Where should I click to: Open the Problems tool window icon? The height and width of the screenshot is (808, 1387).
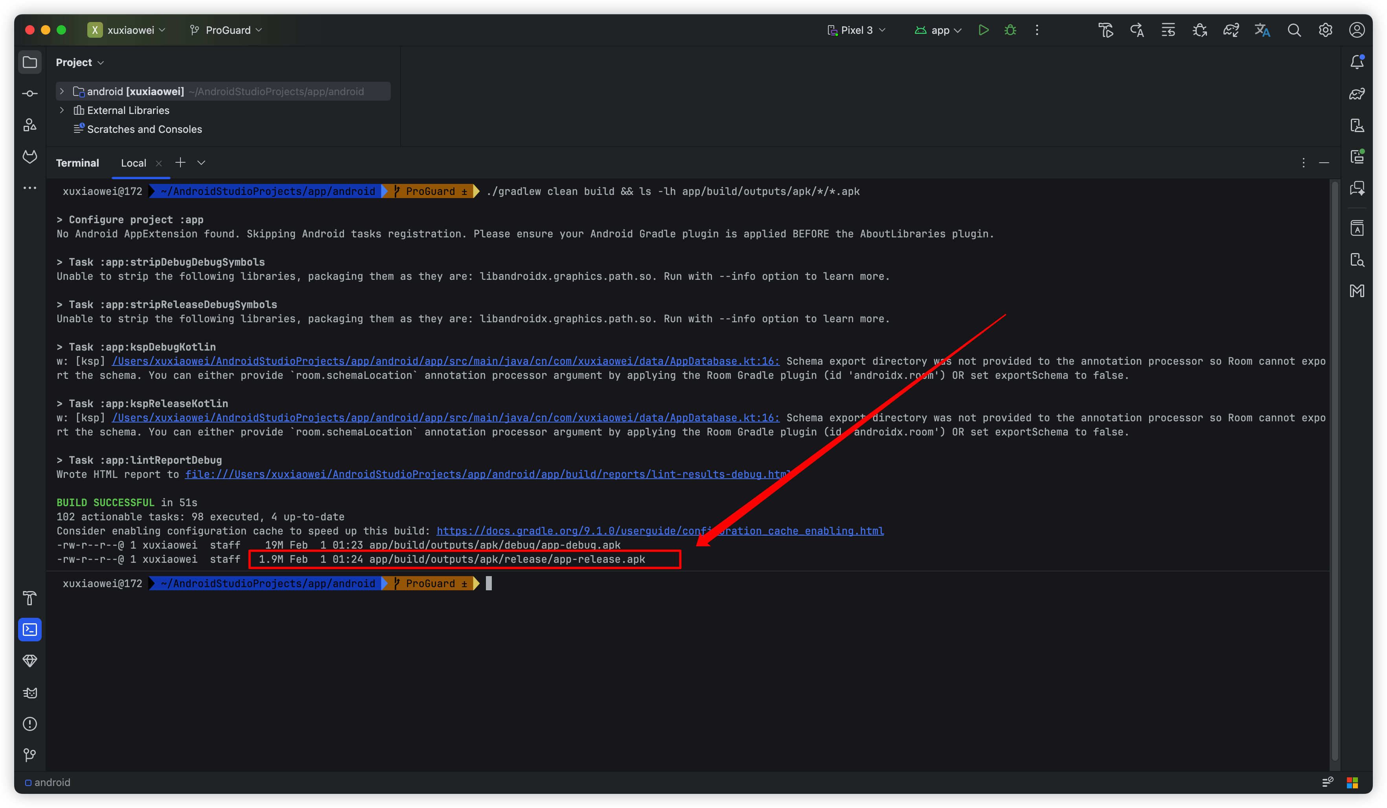(30, 724)
